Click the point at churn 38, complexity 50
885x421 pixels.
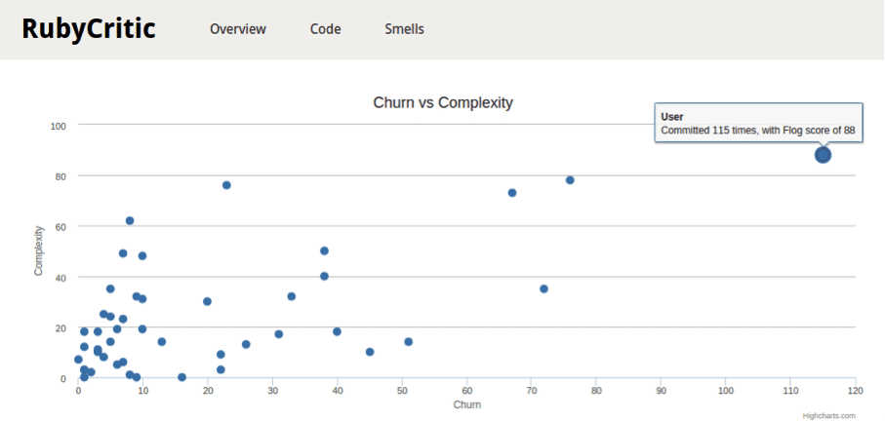tap(324, 251)
